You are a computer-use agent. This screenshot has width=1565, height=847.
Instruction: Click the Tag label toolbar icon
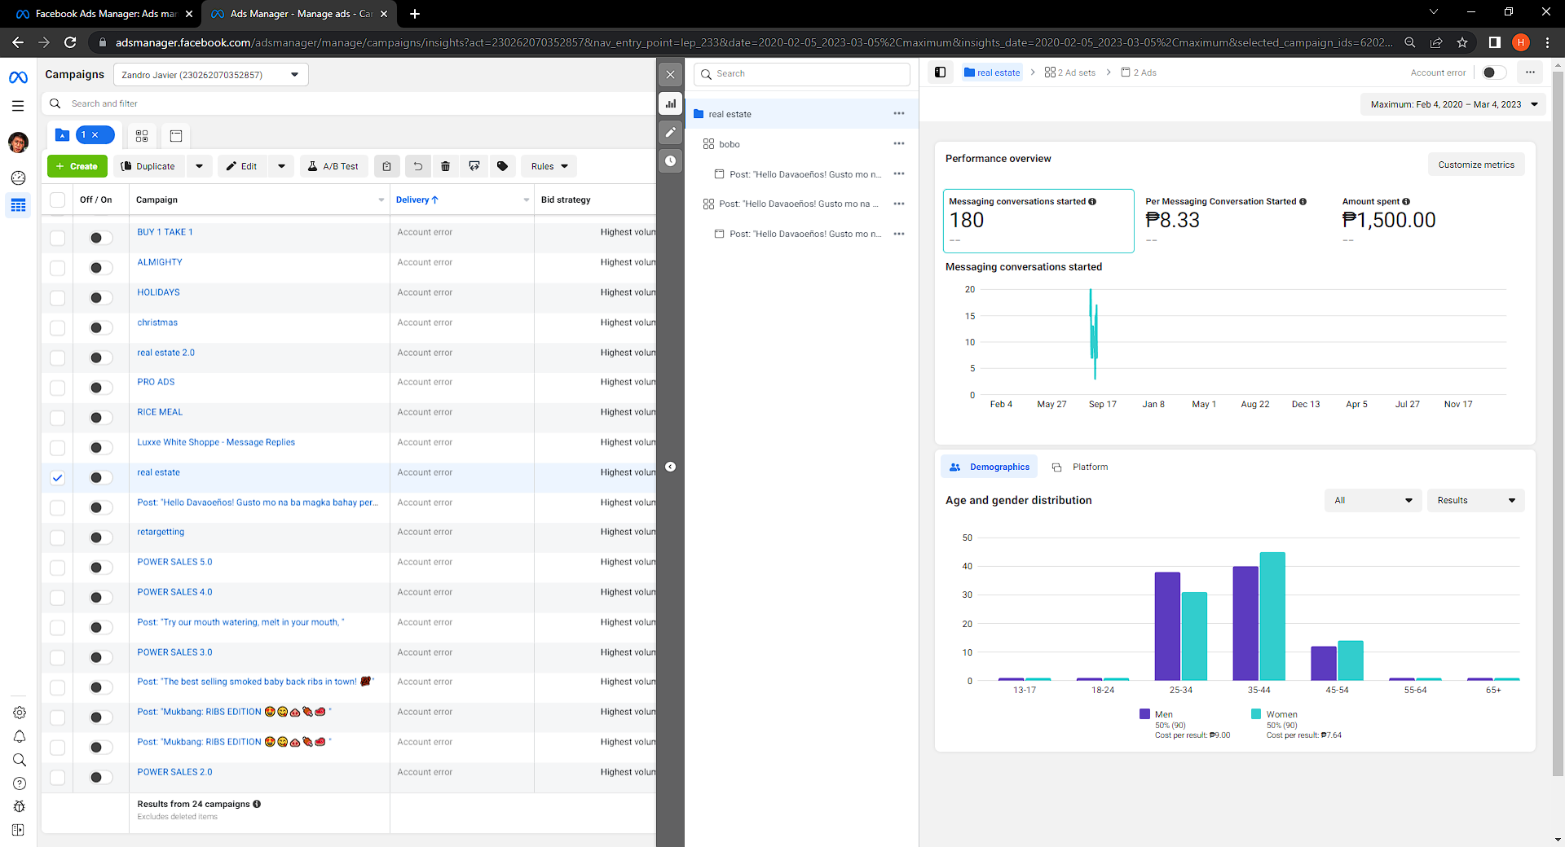pyautogui.click(x=503, y=166)
